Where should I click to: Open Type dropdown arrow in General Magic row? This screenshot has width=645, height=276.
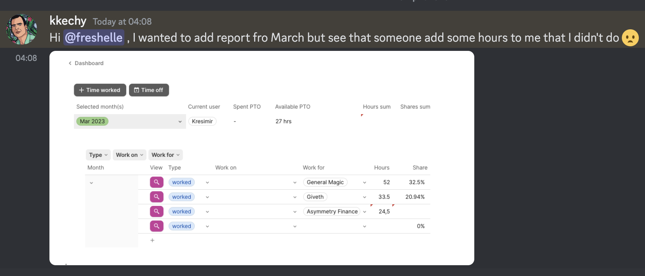point(207,183)
